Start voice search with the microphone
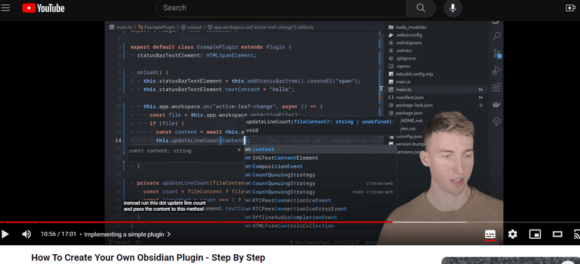Viewport: 580px width, 264px height. tap(453, 8)
